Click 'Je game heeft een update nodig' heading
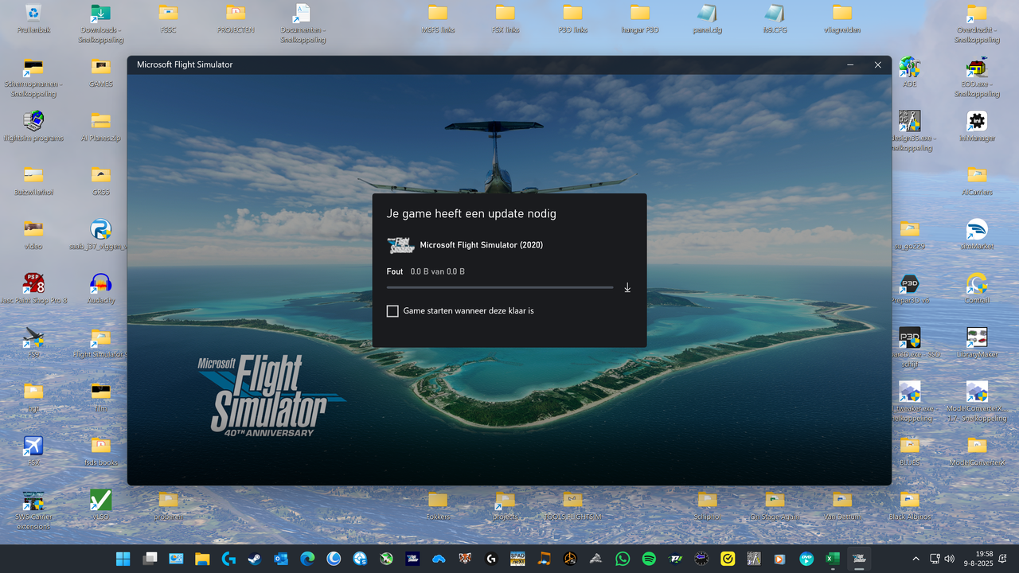The height and width of the screenshot is (573, 1019). [x=471, y=214]
